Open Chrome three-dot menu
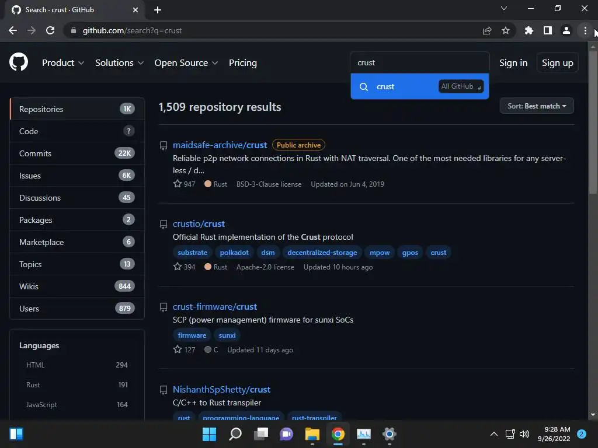The width and height of the screenshot is (598, 448). [x=585, y=30]
